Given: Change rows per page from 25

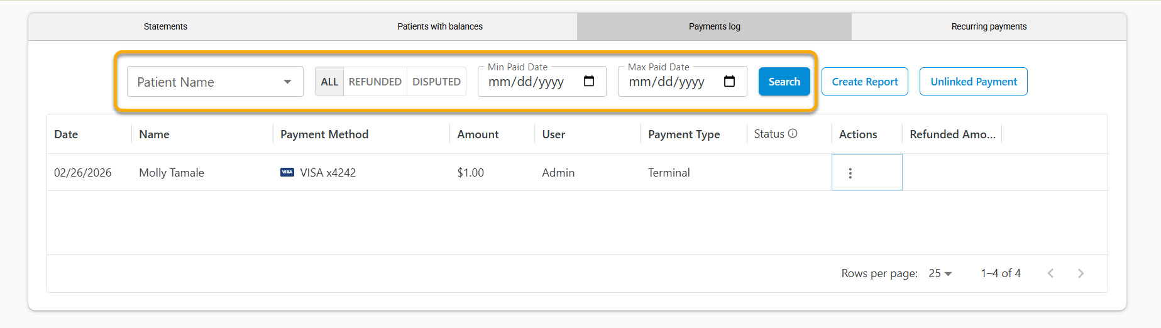Looking at the screenshot, I should pos(940,273).
